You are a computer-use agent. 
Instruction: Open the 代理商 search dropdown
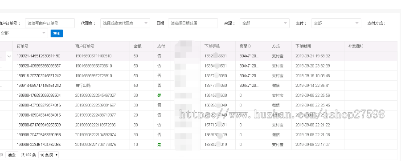point(125,23)
